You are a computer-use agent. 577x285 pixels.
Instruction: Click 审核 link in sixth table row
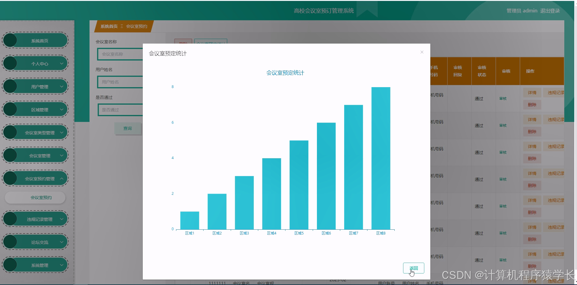point(503,233)
